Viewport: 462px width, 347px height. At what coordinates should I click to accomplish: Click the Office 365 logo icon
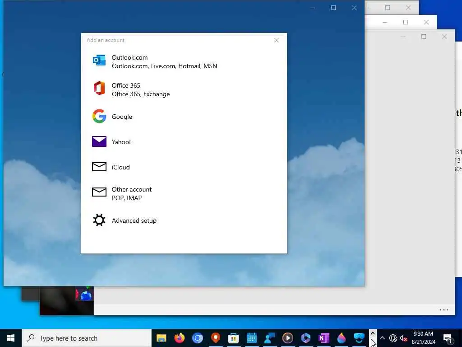(99, 88)
